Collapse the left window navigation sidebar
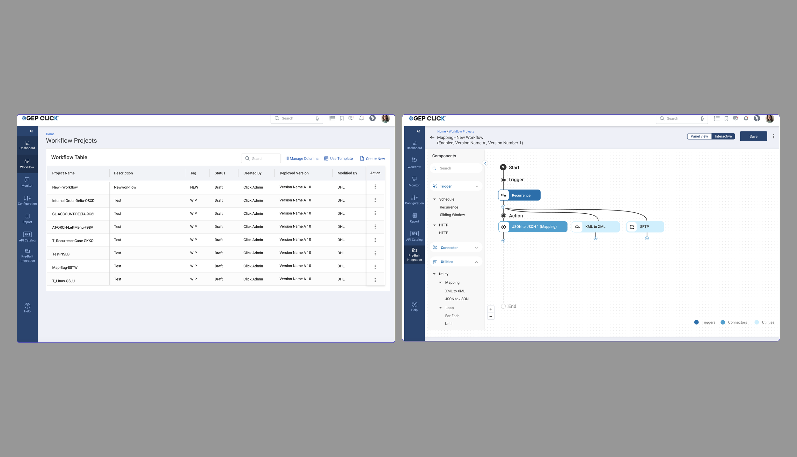Viewport: 797px width, 457px height. 31,131
